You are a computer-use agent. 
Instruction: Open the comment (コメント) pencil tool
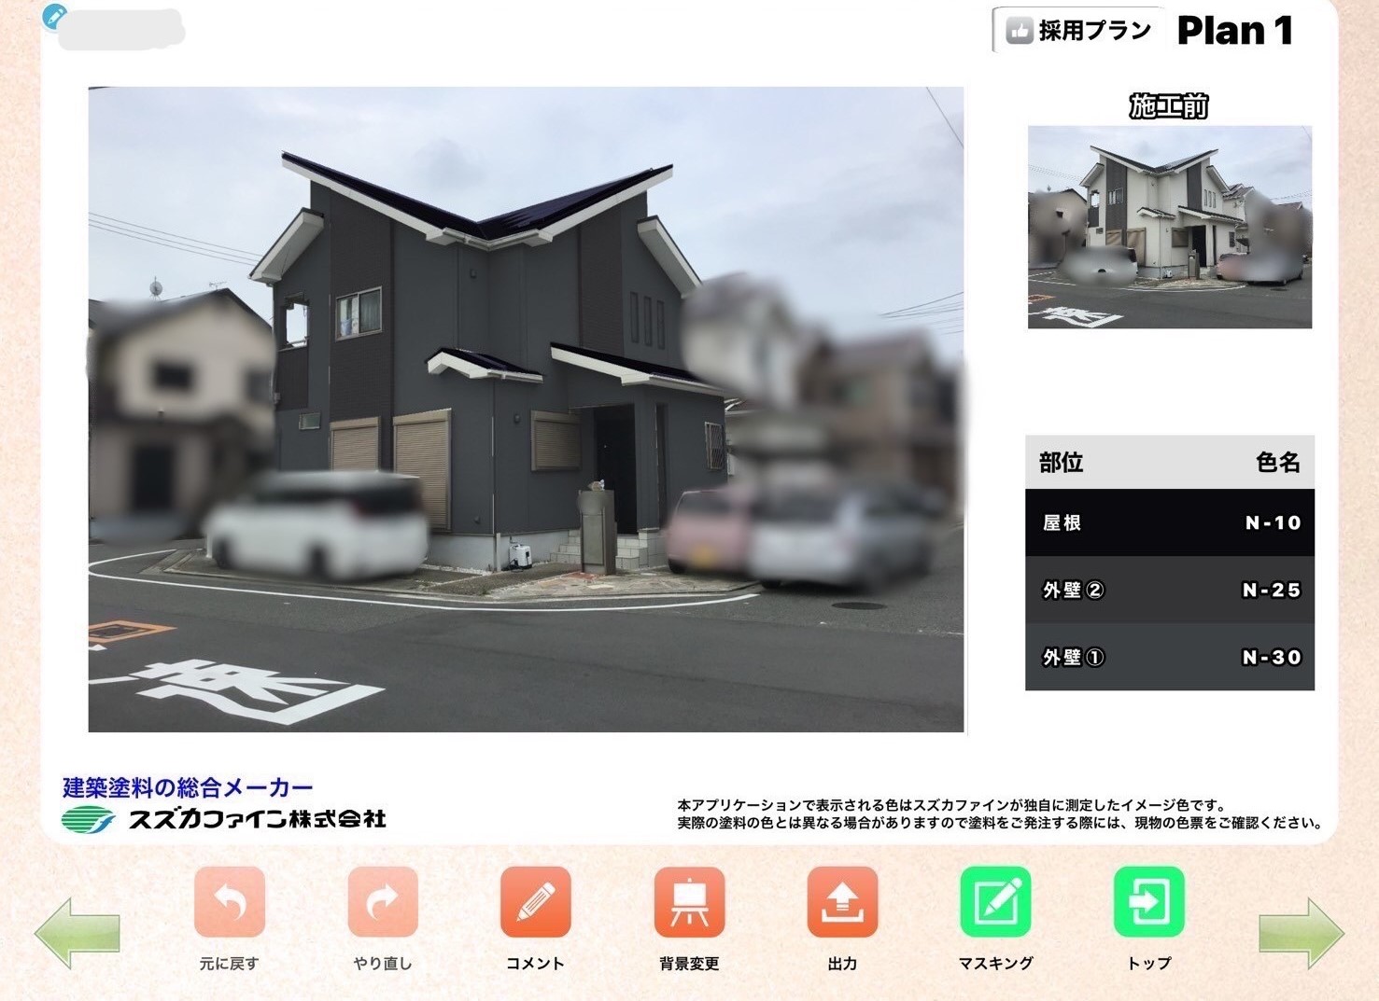pos(536,901)
